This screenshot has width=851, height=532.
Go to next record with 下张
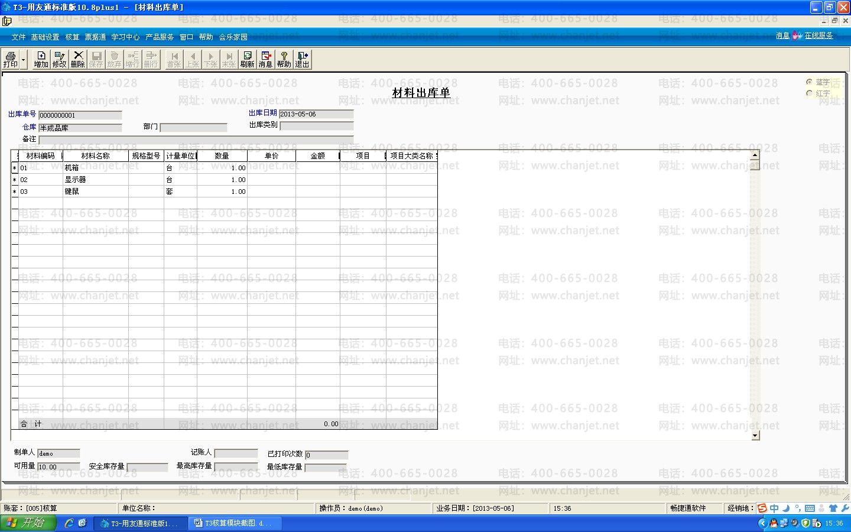pyautogui.click(x=211, y=60)
